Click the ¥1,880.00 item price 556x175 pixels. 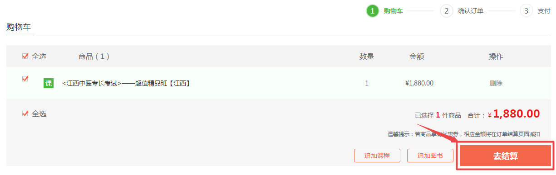419,83
